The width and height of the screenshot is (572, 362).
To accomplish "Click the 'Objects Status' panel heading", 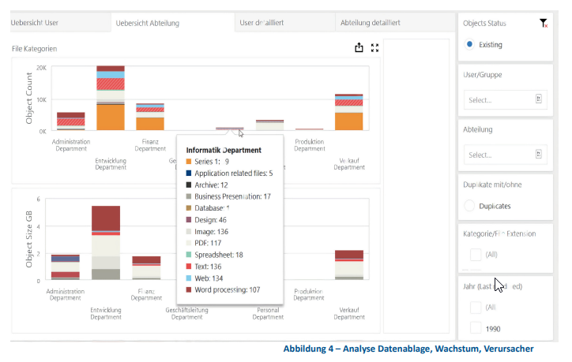I will 484,24.
